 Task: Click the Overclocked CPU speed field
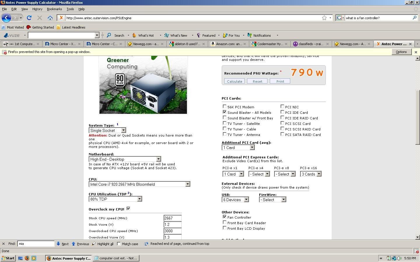pyautogui.click(x=173, y=231)
